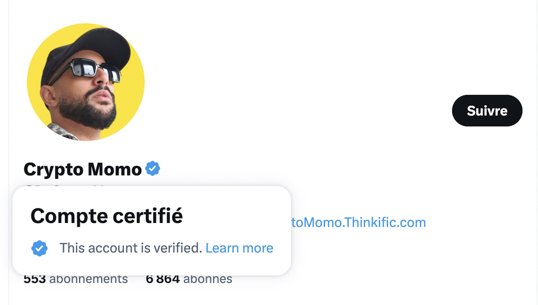This screenshot has width=538, height=305.
Task: Open the 553 abonnements list
Action: [76, 279]
